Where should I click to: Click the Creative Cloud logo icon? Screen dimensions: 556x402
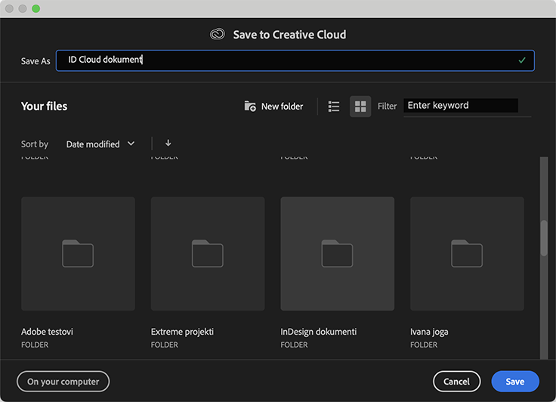218,35
